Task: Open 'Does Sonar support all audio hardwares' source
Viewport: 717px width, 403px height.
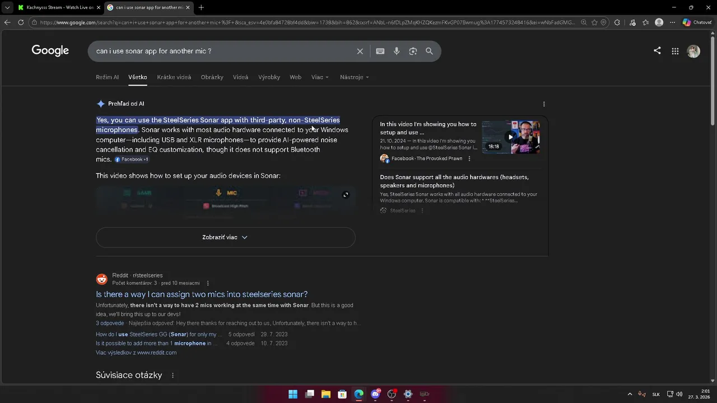Action: tap(454, 181)
